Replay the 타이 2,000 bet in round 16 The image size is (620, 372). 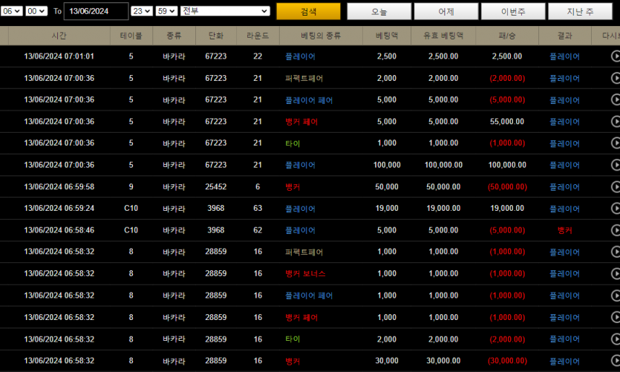616,339
